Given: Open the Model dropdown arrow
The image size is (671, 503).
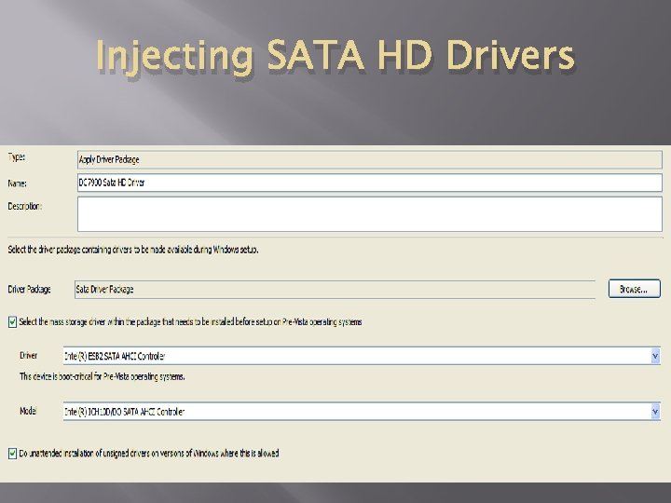Looking at the screenshot, I should (x=655, y=412).
